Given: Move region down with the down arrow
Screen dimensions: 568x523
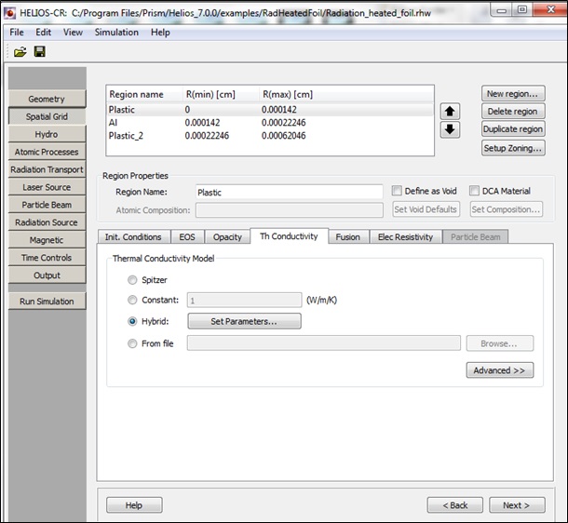Looking at the screenshot, I should coord(450,129).
